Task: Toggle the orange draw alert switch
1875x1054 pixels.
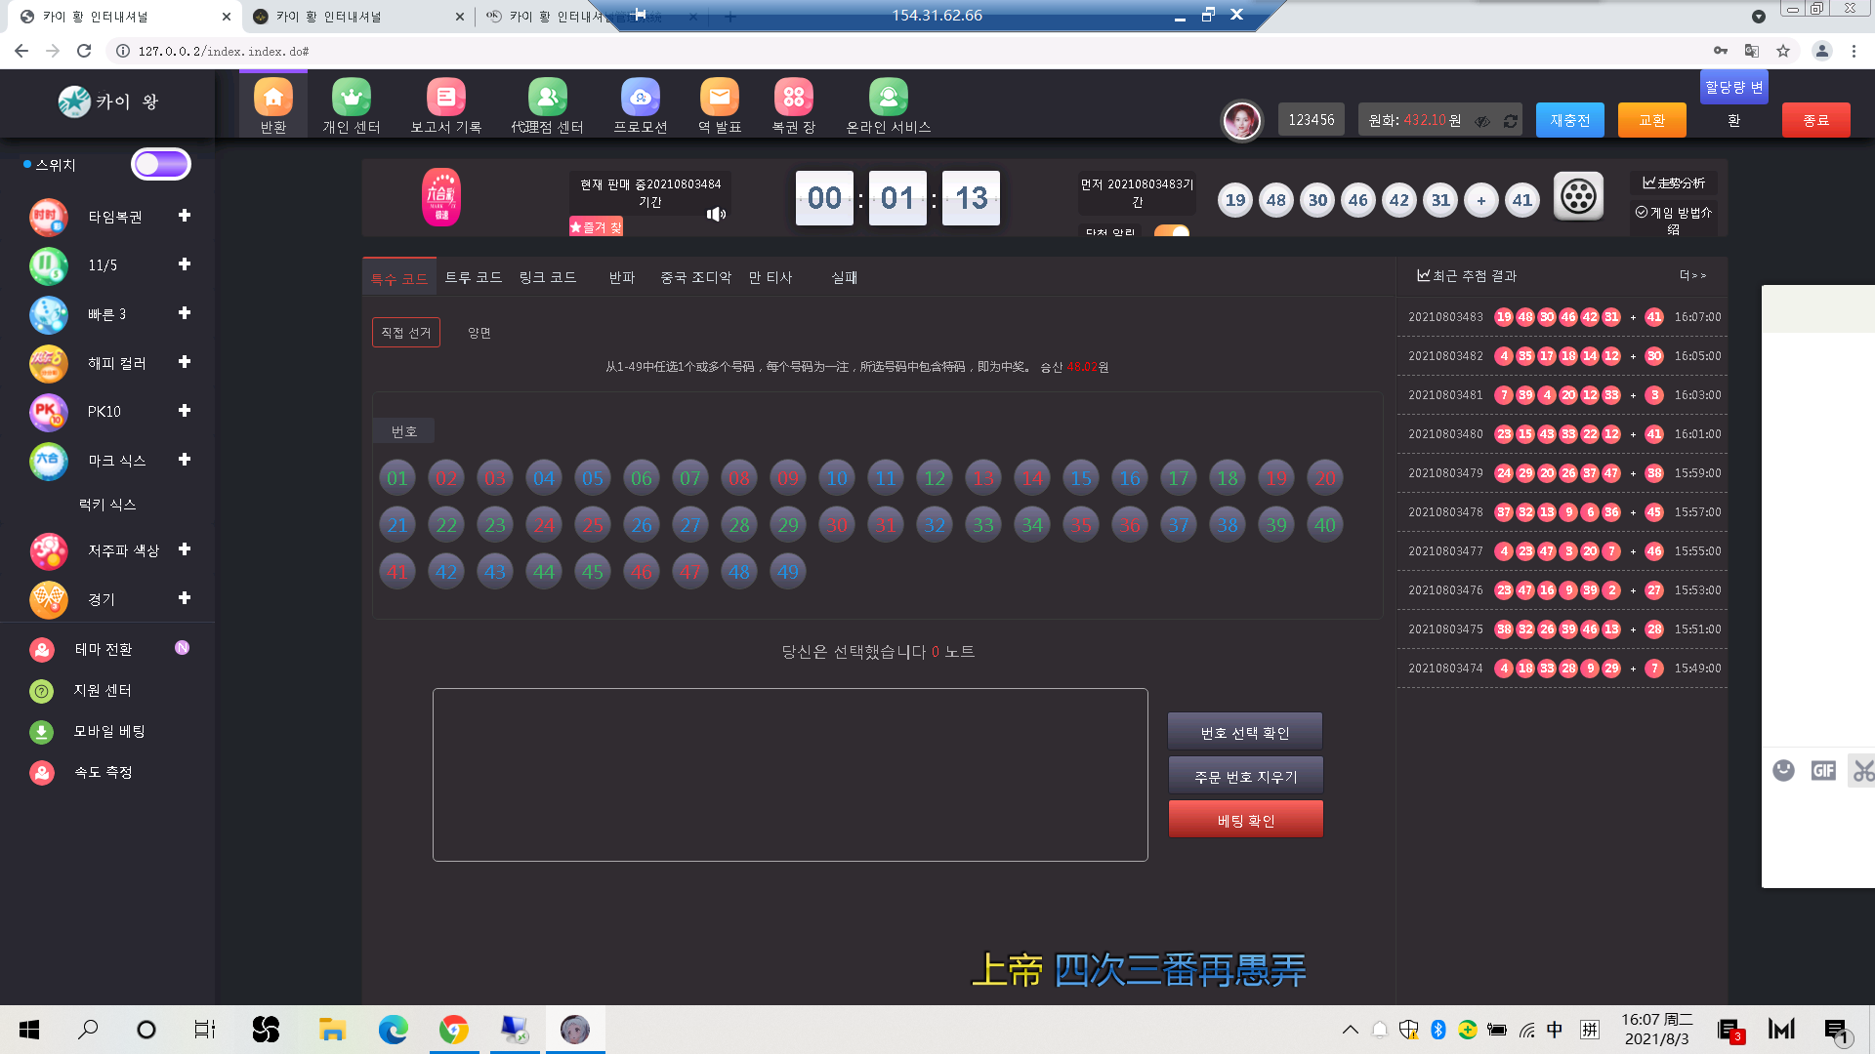Action: click(x=1172, y=231)
